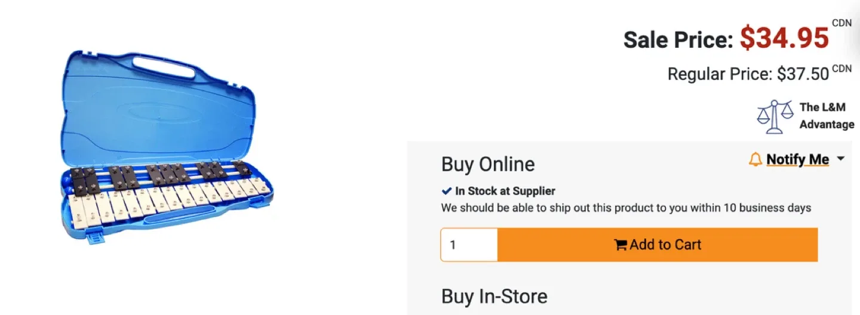Expand the Notify Me dropdown arrow
This screenshot has height=315, width=860.
coord(841,159)
